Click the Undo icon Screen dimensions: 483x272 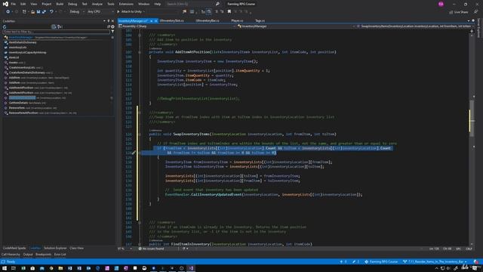pos(51,12)
